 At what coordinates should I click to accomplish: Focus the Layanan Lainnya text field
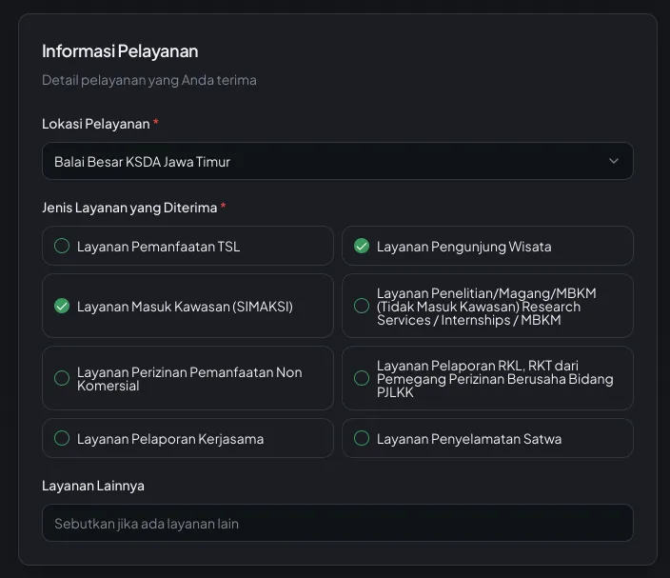(x=337, y=523)
